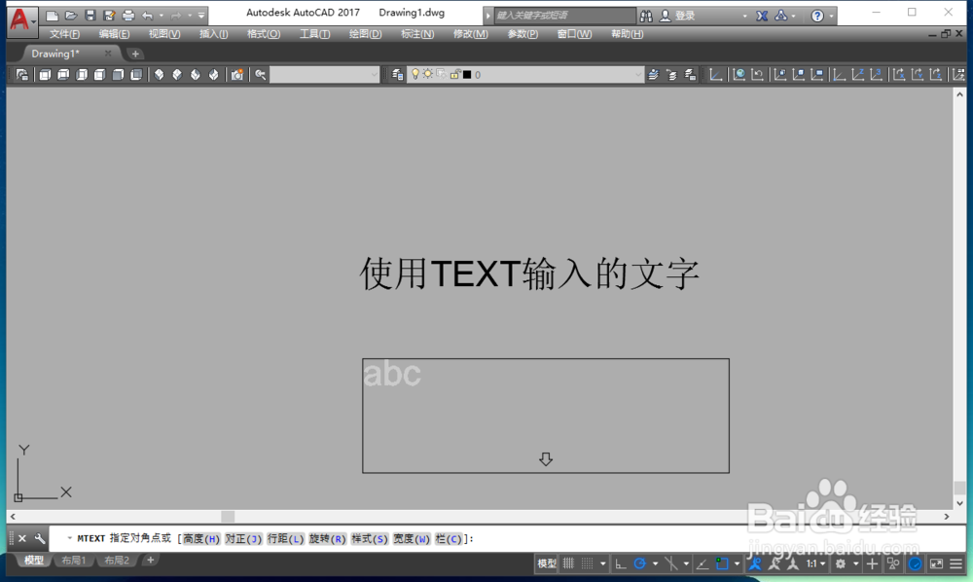Toggle the grid display in status bar
Viewport: 973px width, 582px height.
pos(568,564)
